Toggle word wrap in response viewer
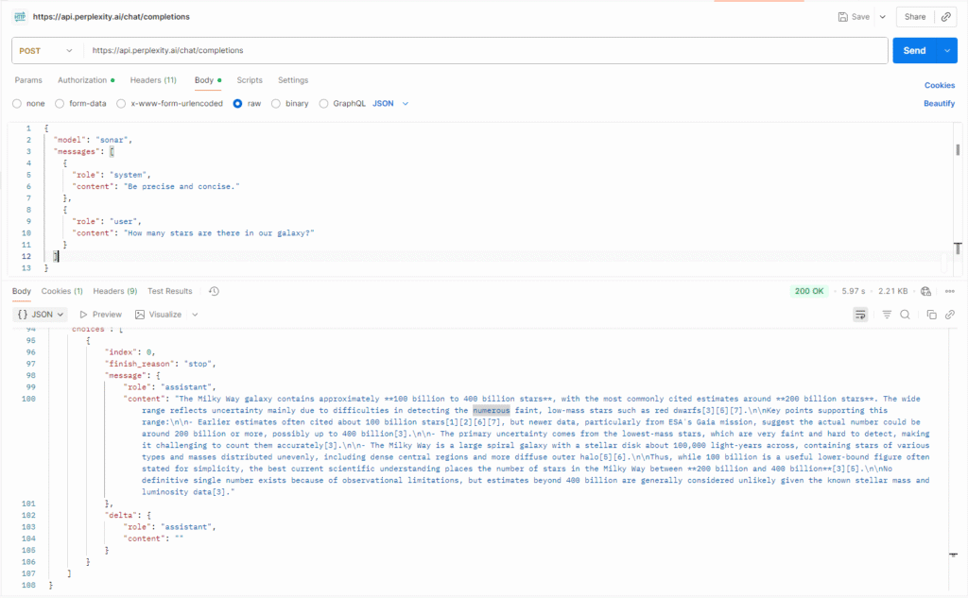The height and width of the screenshot is (598, 968). (860, 315)
